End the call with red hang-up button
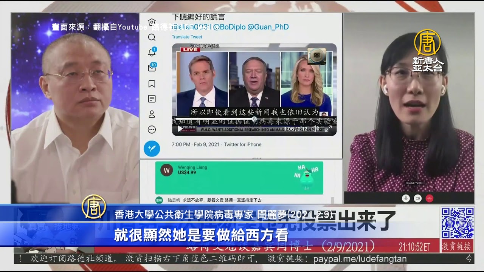Screen dimensions: 484x272 pos(430,198)
